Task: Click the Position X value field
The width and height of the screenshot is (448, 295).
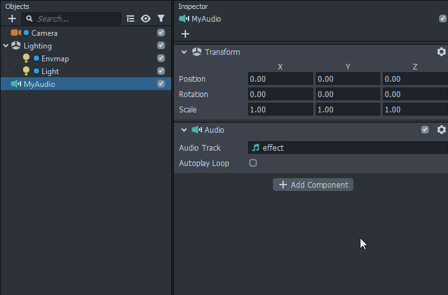Action: tap(280, 79)
